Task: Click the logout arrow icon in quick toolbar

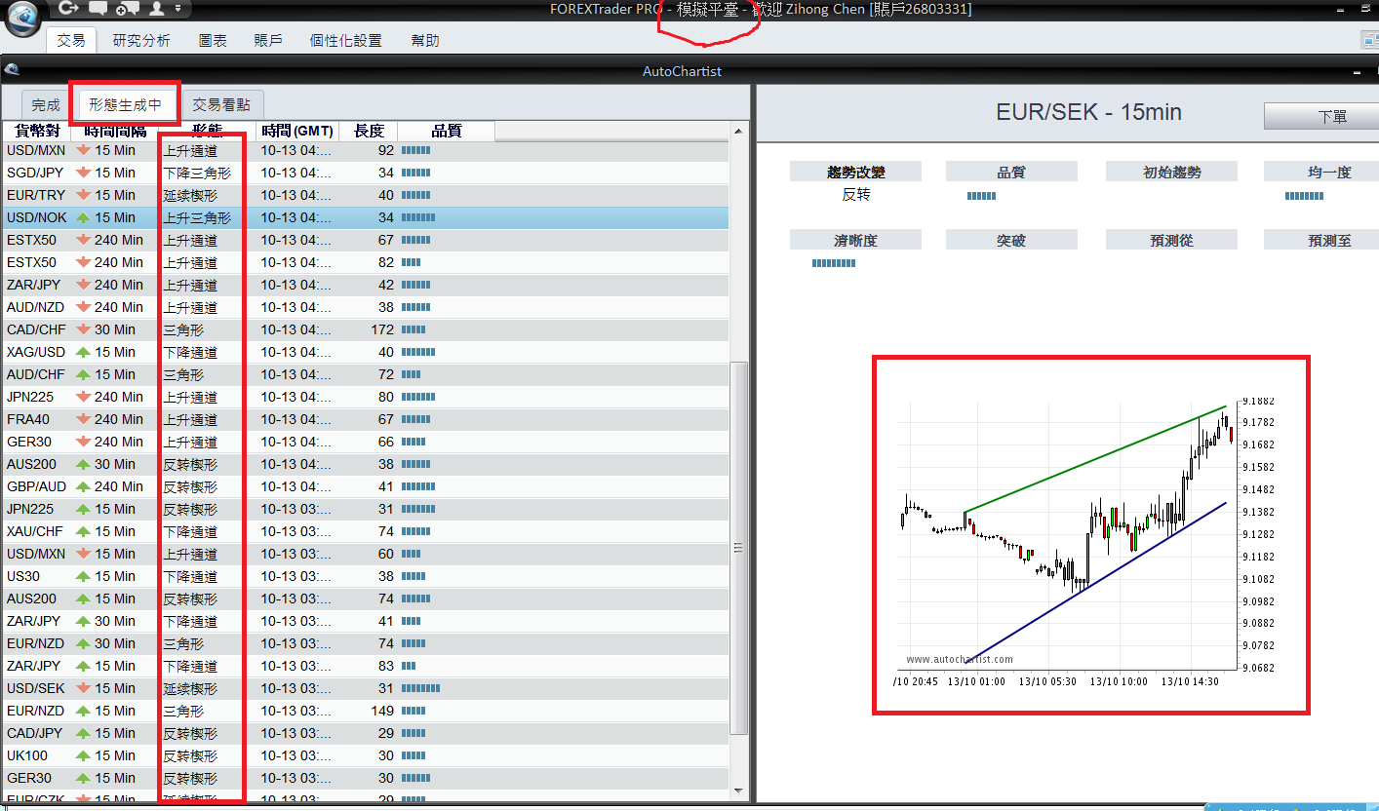Action: point(67,8)
